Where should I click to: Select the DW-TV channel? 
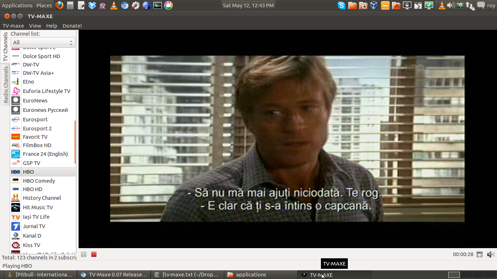pyautogui.click(x=43, y=65)
